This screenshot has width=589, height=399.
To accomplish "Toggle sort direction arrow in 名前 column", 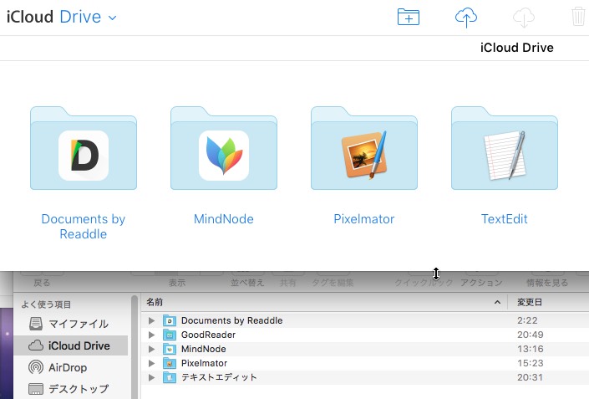I will coord(497,302).
